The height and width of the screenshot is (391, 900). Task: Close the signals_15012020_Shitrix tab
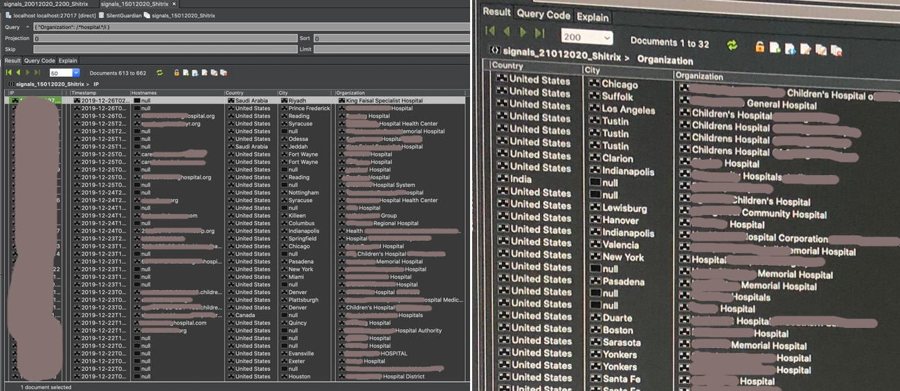(174, 4)
